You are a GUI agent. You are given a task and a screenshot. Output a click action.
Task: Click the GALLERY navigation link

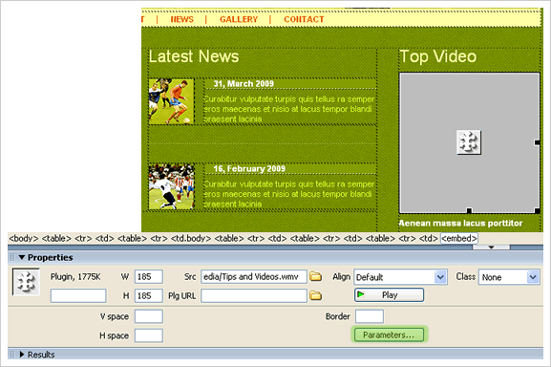coord(239,19)
